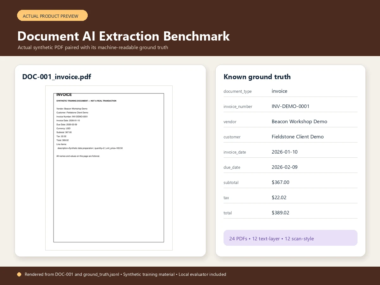
Task: Click the tax field label
Action: pyautogui.click(x=226, y=198)
